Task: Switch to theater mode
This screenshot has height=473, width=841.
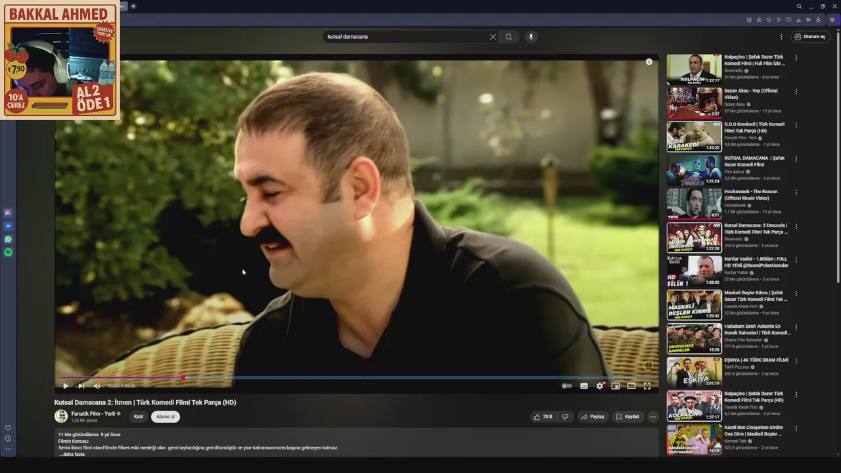Action: point(631,386)
